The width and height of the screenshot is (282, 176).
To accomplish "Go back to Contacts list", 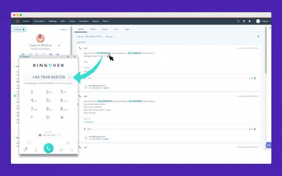I will point(19,29).
